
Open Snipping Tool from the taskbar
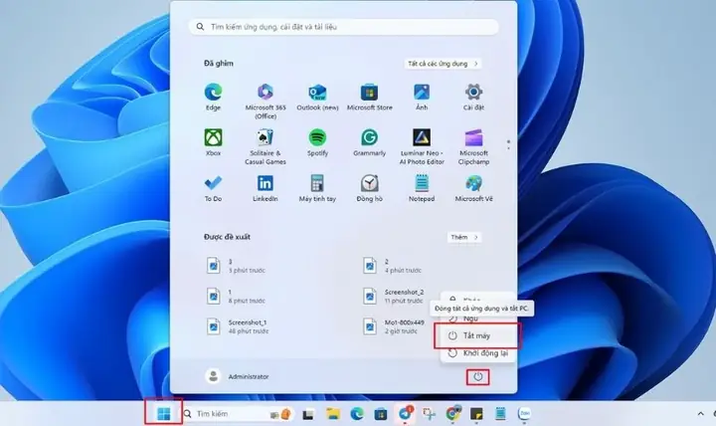429,414
